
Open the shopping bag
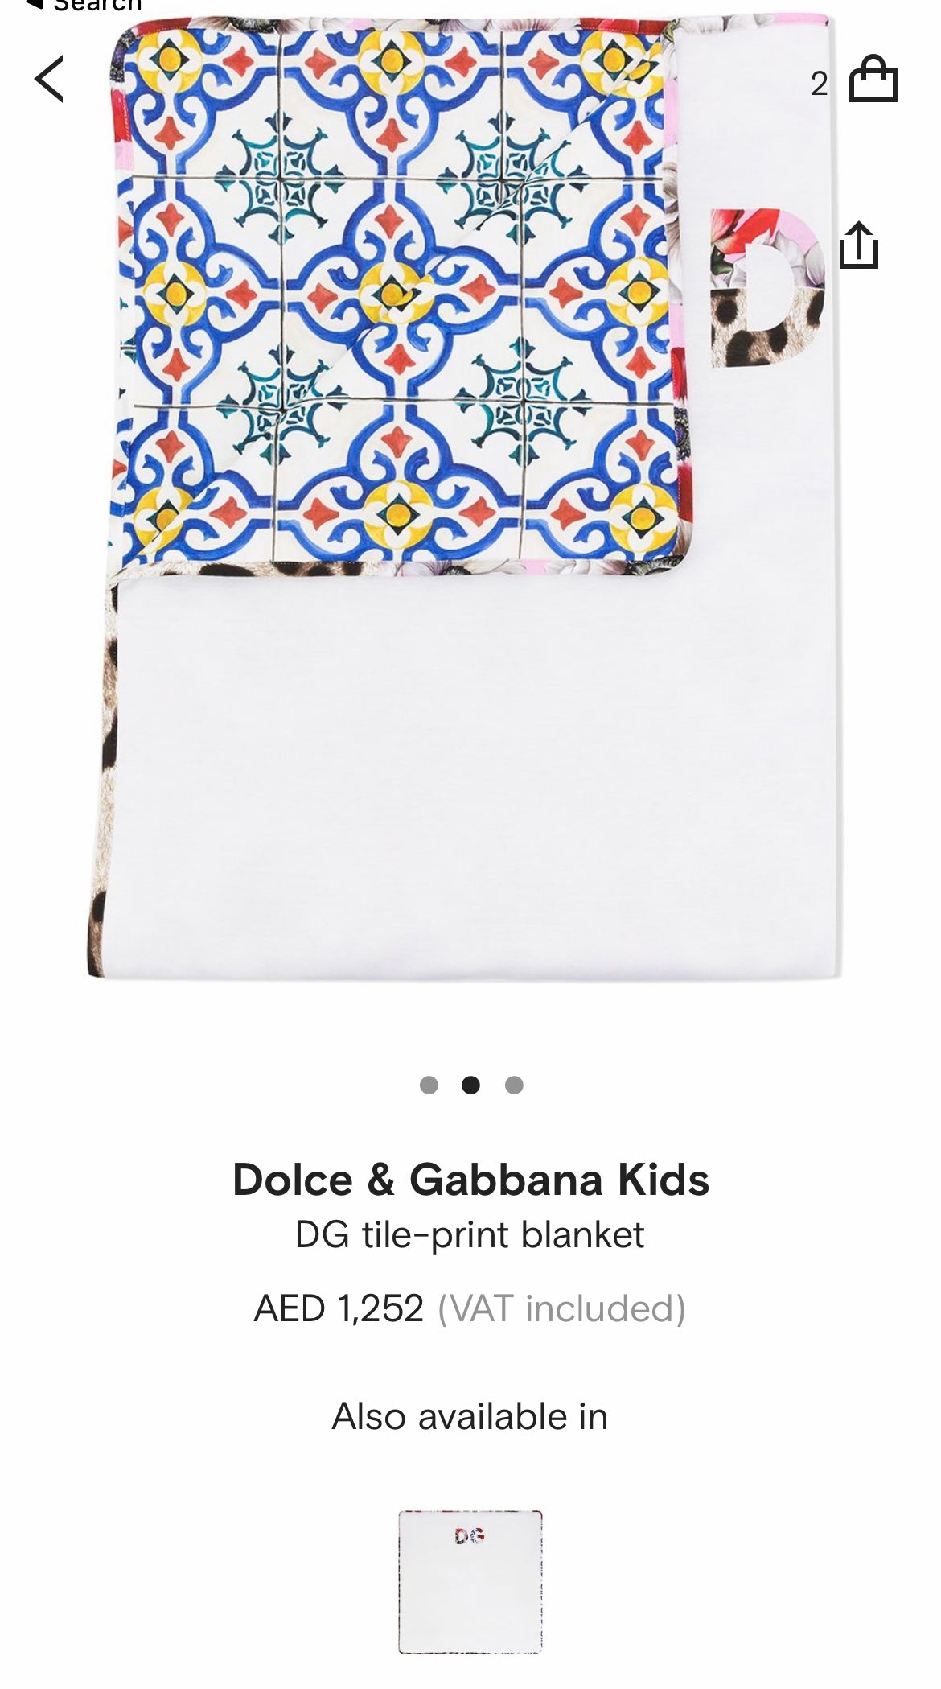[x=873, y=78]
